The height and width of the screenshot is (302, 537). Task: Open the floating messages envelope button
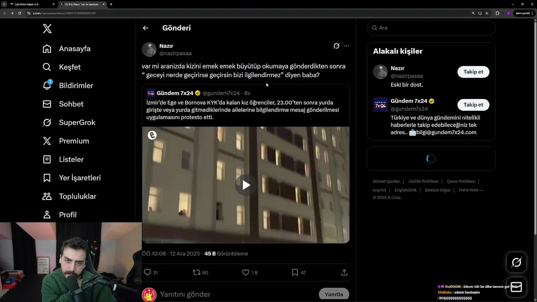point(516,287)
